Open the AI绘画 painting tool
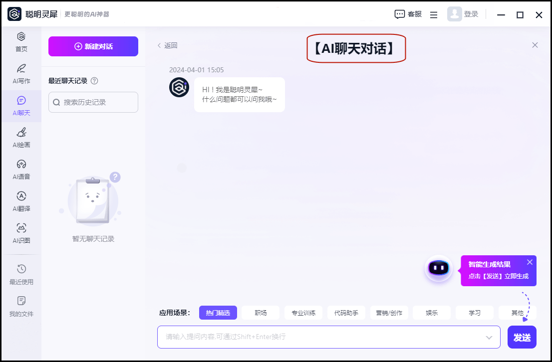The height and width of the screenshot is (362, 552). (x=21, y=138)
